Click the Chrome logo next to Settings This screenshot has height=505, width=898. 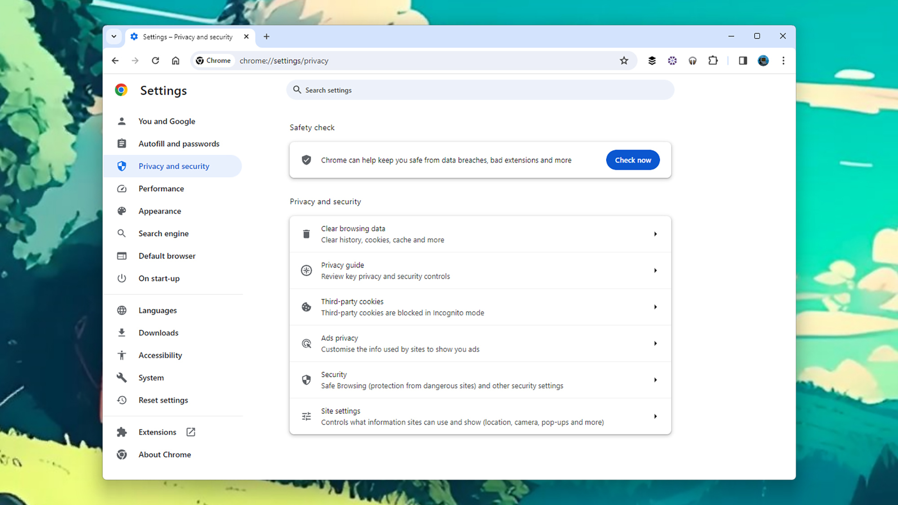pyautogui.click(x=121, y=90)
